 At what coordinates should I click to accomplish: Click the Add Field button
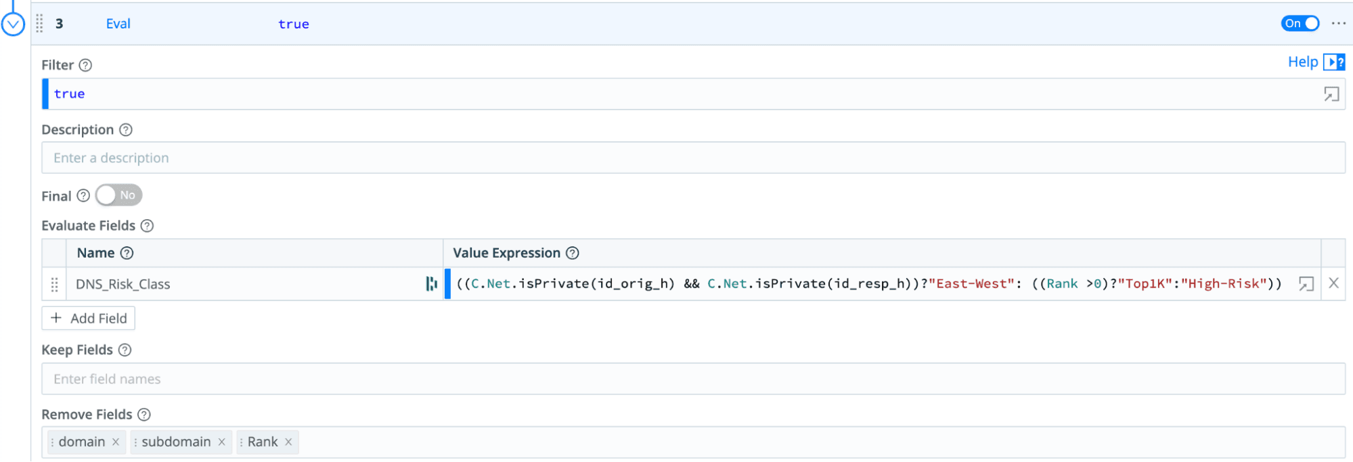pyautogui.click(x=89, y=319)
